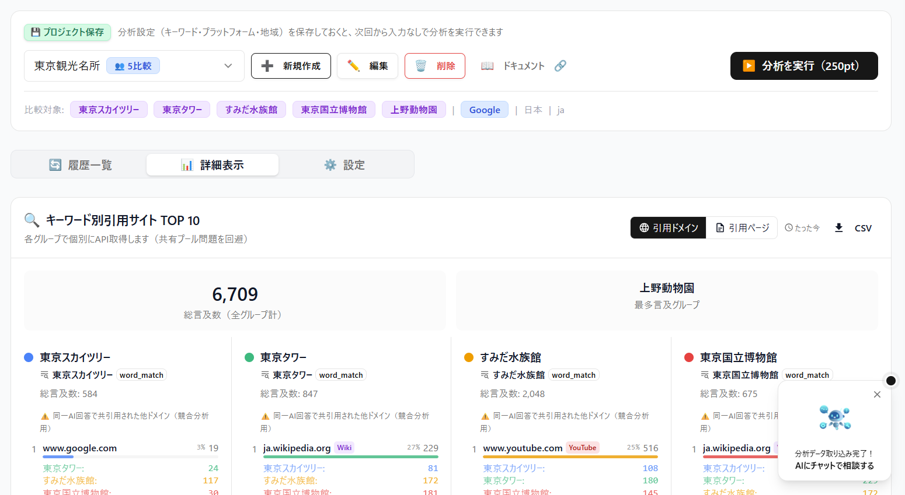
Task: Click keyword search icon under 東京スカイツリー heading
Action: (x=44, y=375)
